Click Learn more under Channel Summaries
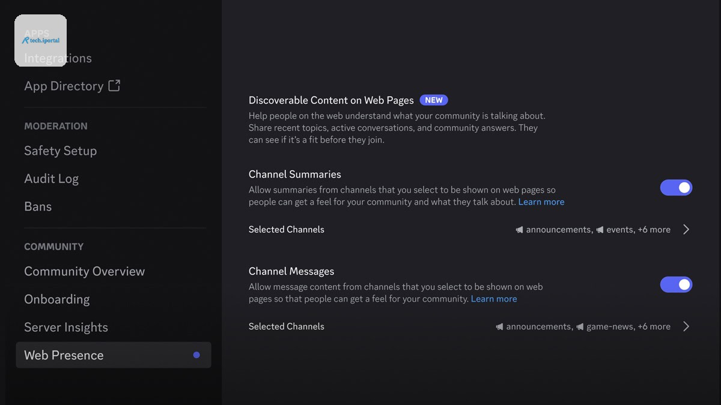This screenshot has width=721, height=405. (x=541, y=202)
